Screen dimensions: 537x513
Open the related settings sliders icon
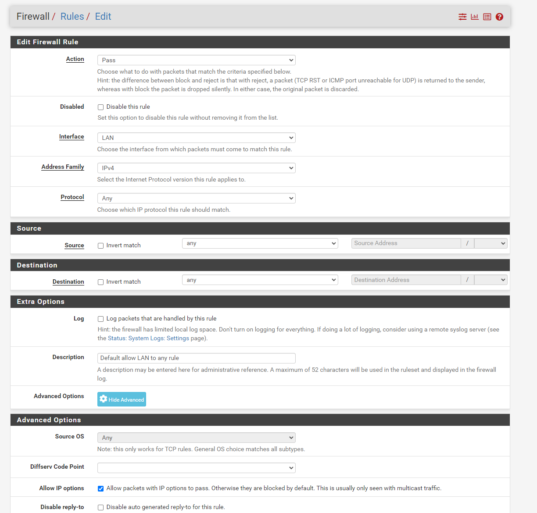tap(462, 17)
